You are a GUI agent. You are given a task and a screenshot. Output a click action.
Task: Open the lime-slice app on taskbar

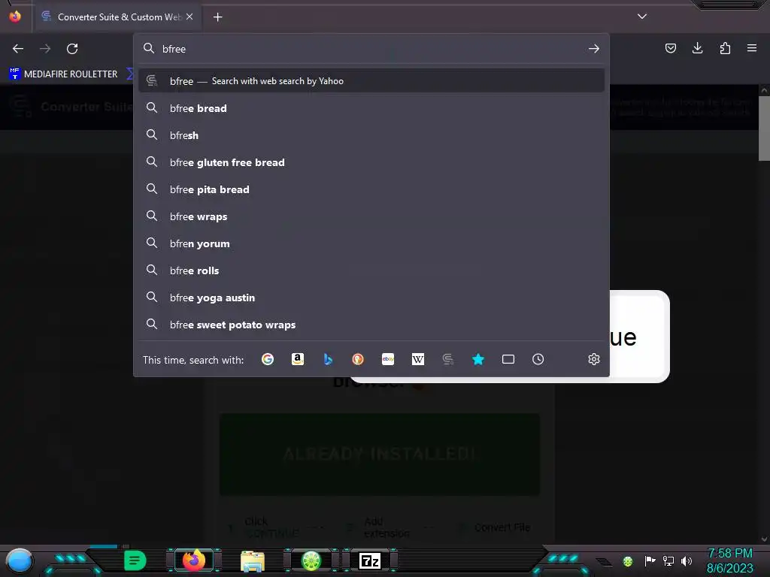click(x=311, y=560)
